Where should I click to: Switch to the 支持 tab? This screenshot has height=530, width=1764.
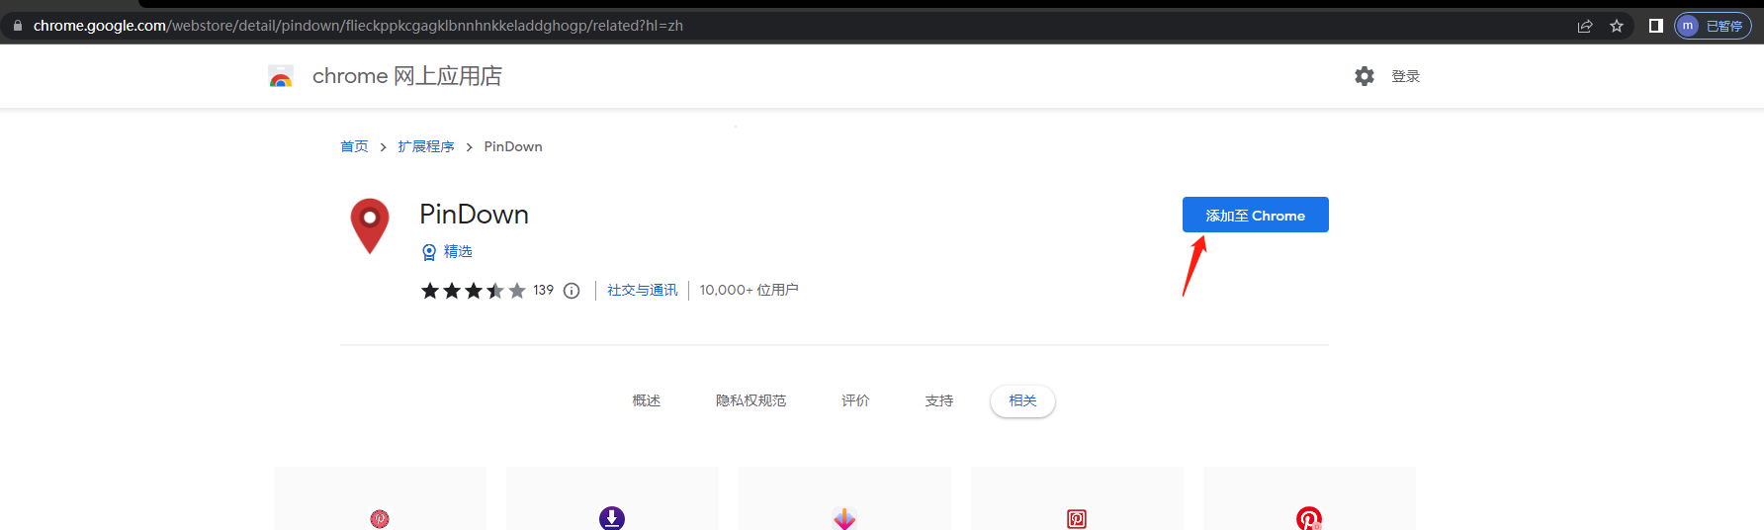click(938, 400)
